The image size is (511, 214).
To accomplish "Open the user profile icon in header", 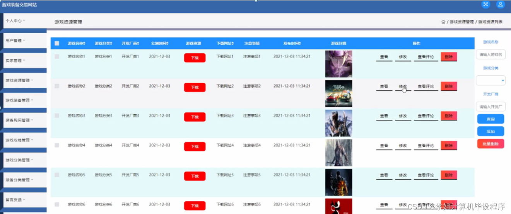I will click(x=500, y=5).
